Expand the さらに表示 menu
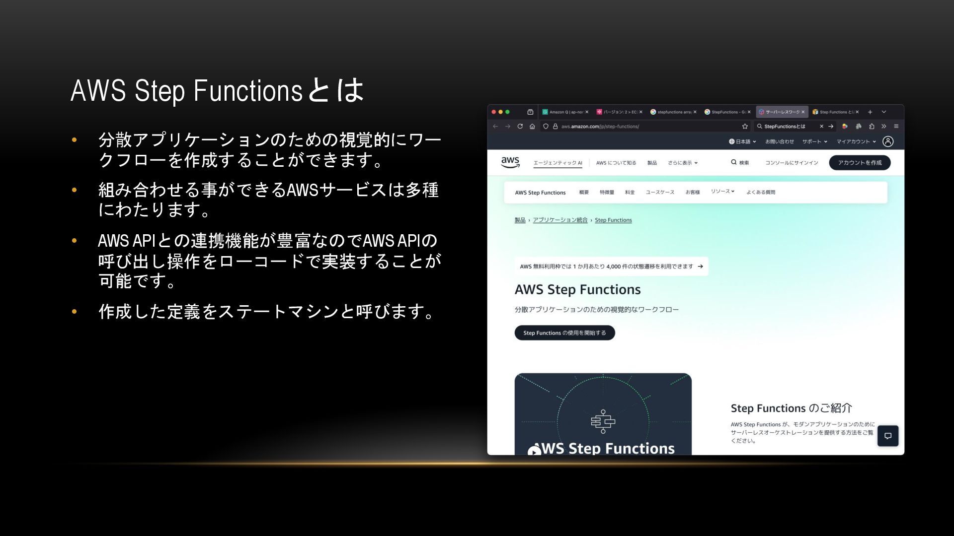 (682, 163)
